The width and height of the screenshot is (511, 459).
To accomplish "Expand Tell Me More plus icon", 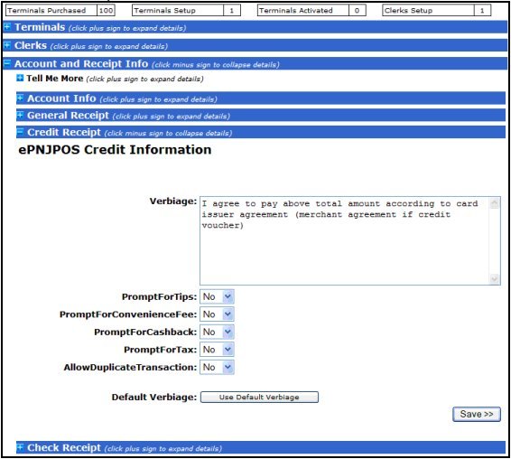I will coord(20,78).
